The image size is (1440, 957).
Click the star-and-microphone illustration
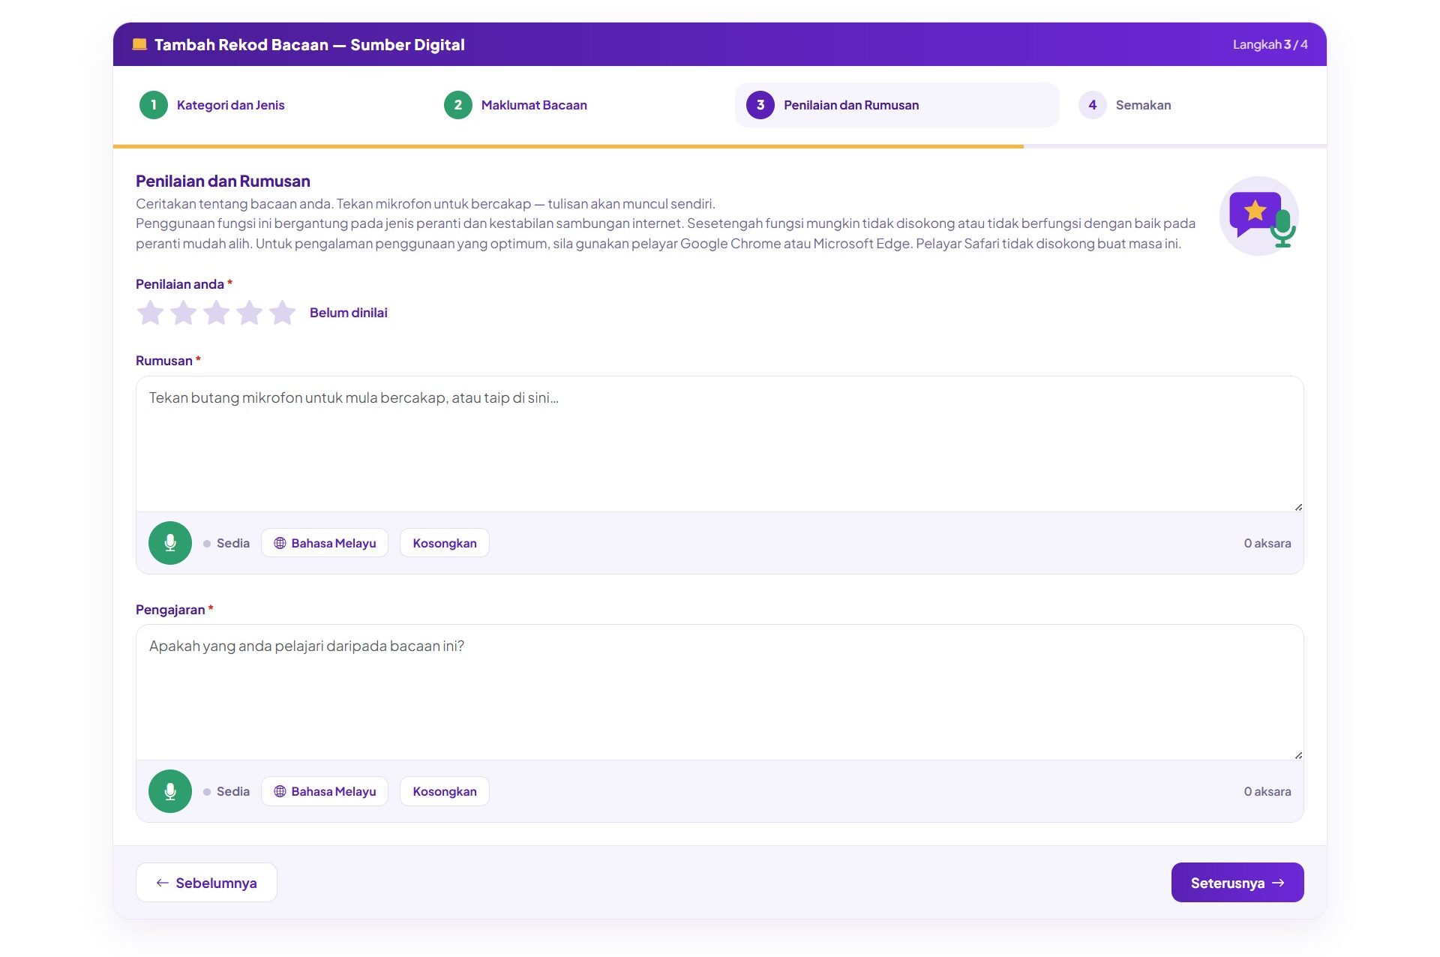[x=1259, y=216]
